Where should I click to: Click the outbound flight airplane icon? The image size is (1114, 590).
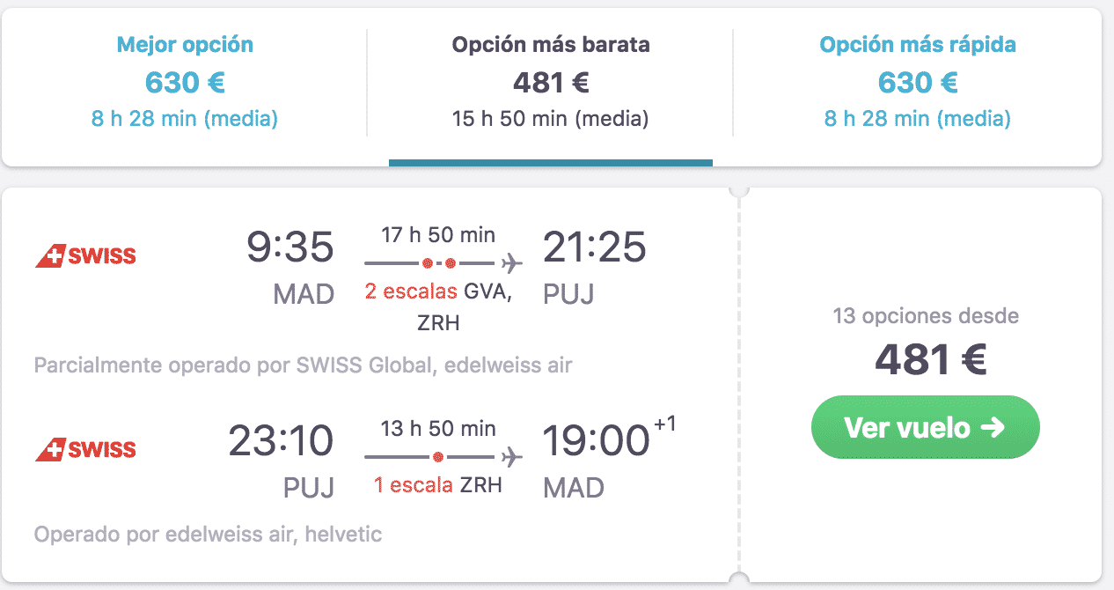(510, 263)
